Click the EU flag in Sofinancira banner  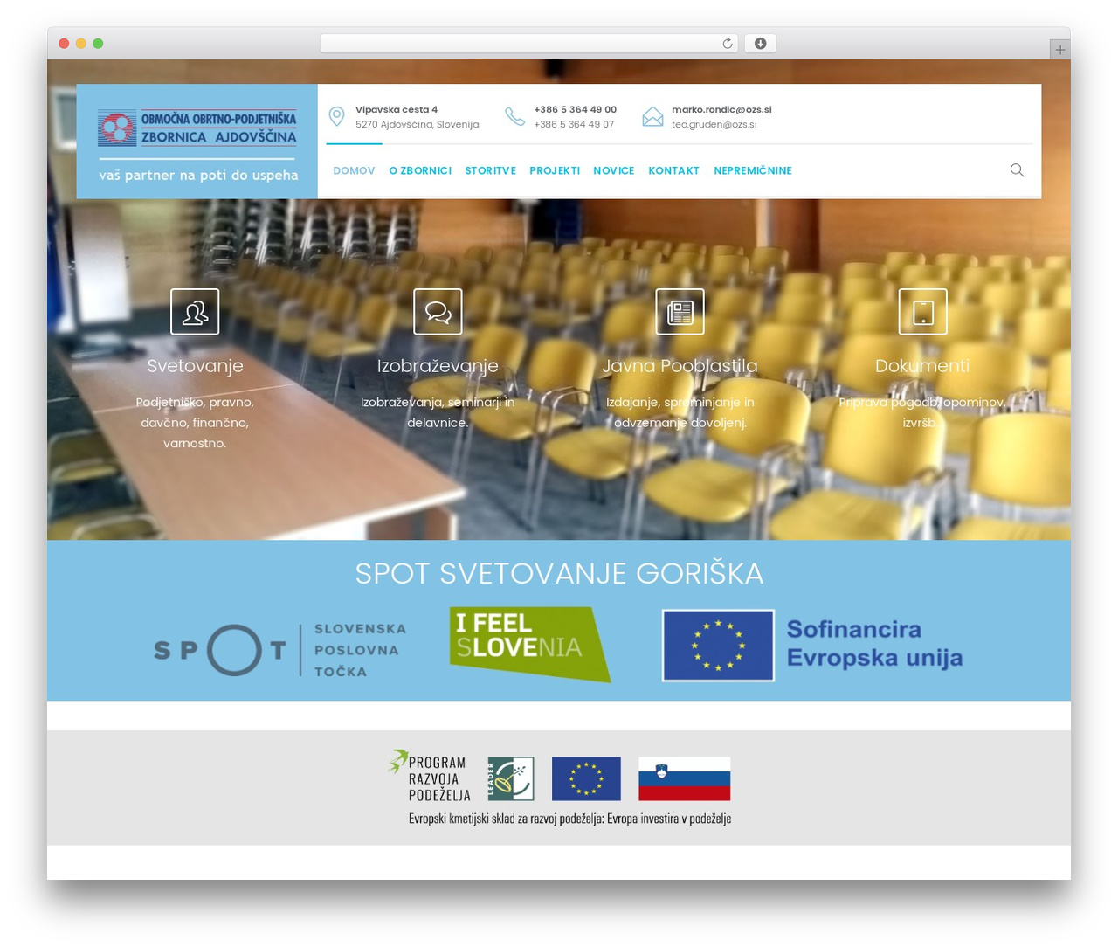point(718,646)
